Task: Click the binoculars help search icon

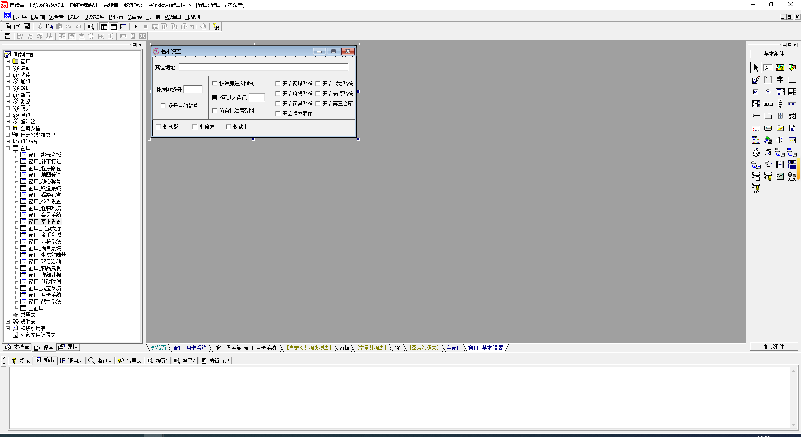Action: point(216,27)
